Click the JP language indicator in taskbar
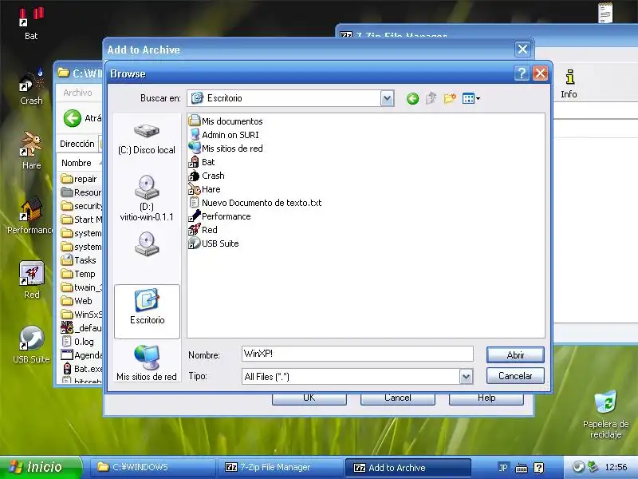 click(x=503, y=468)
